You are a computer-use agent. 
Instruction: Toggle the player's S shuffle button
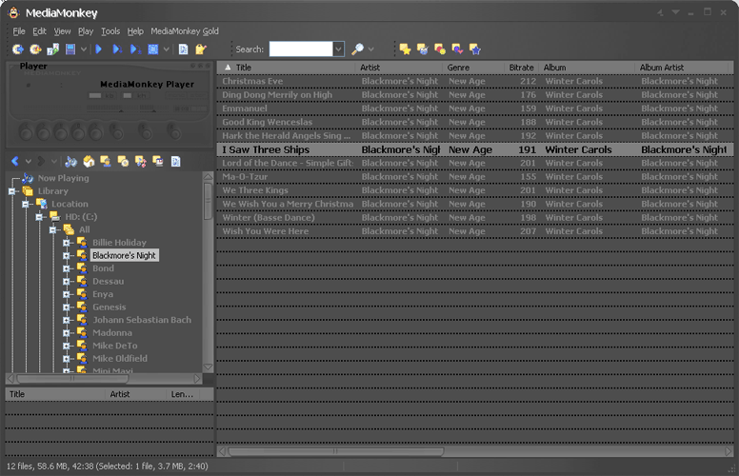tap(146, 132)
